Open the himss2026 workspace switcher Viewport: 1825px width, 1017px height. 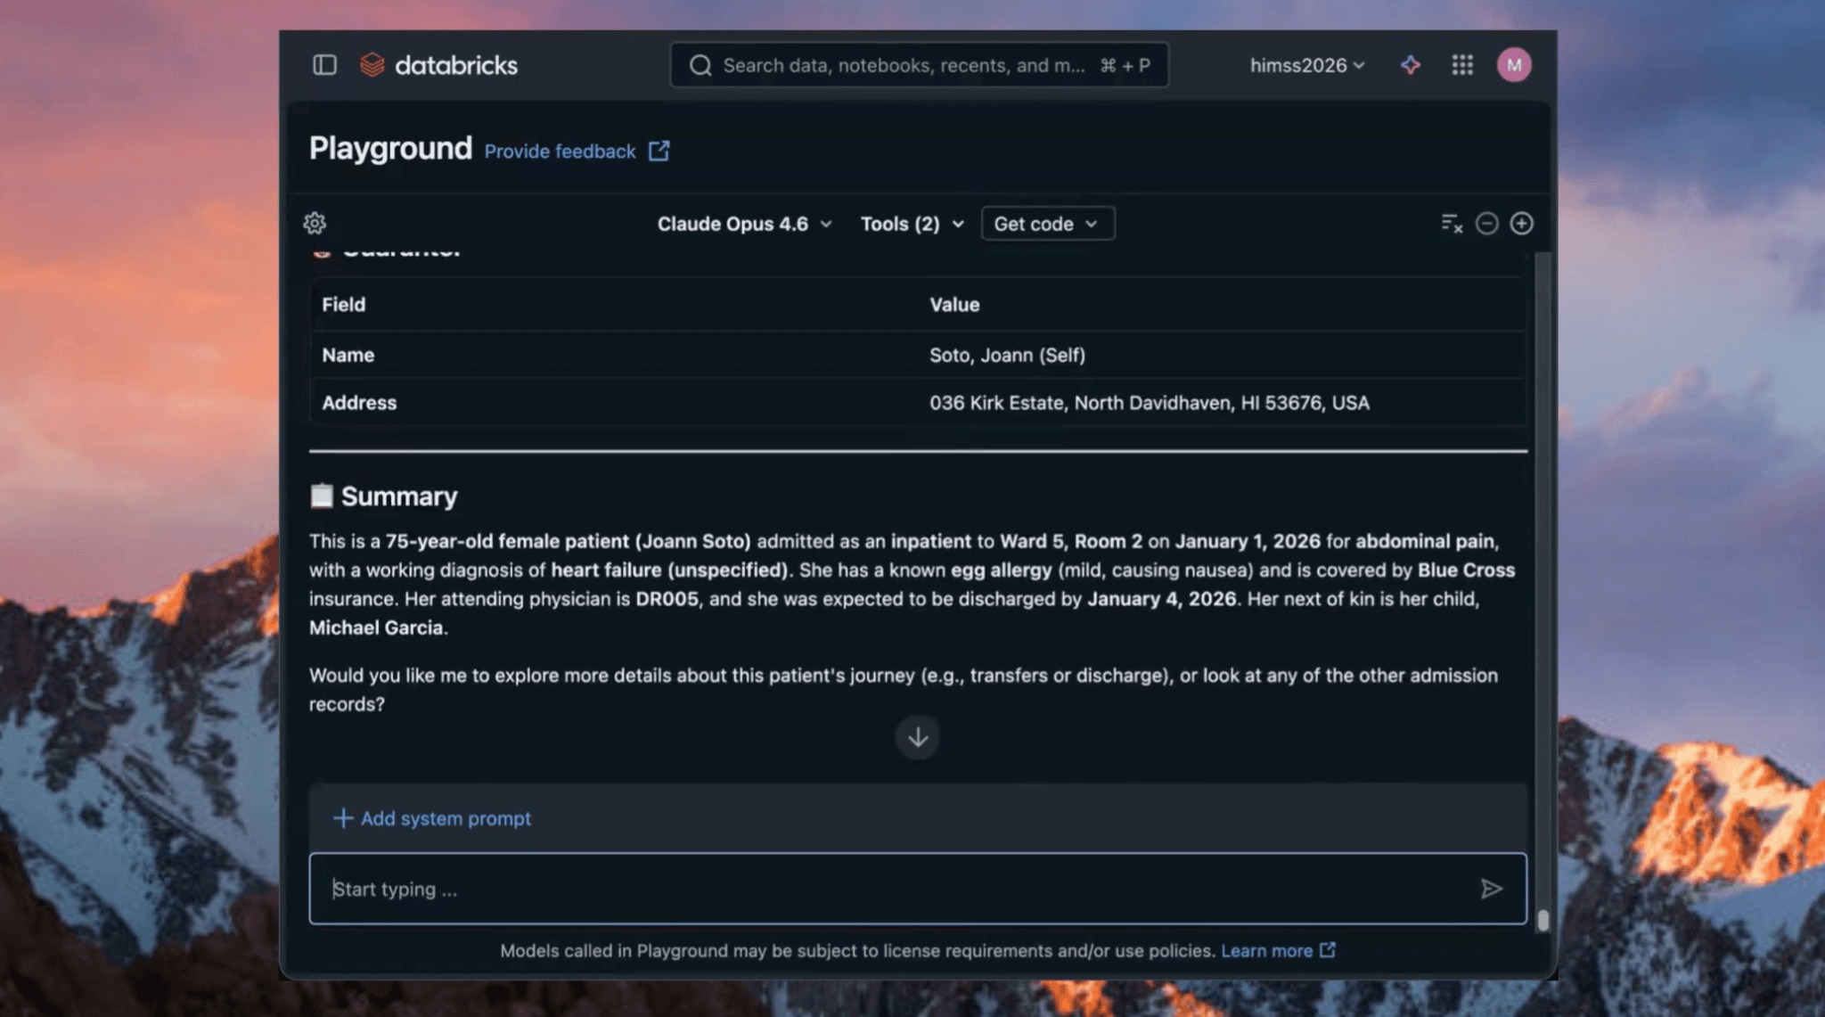tap(1306, 65)
